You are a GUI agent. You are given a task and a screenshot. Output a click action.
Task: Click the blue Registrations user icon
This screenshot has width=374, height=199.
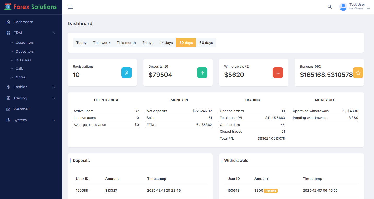click(127, 73)
